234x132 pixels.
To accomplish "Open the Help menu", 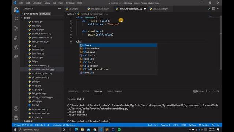I will click(x=80, y=3).
